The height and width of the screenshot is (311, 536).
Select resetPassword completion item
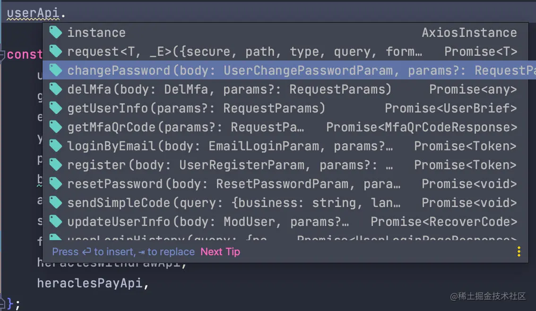click(285, 184)
